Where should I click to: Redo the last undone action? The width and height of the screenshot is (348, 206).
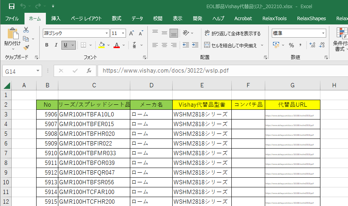coord(38,6)
